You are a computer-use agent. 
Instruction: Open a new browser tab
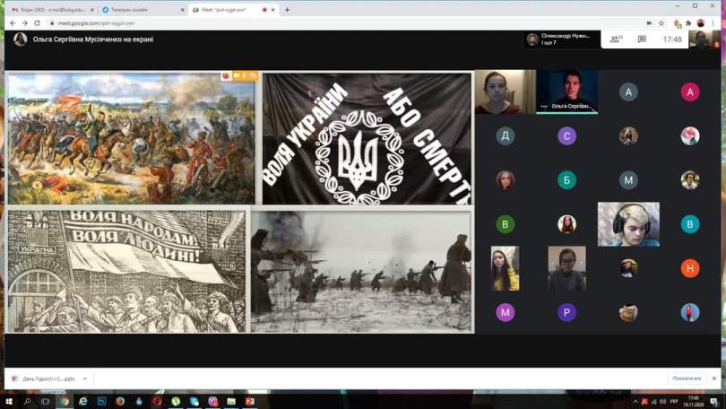click(287, 10)
